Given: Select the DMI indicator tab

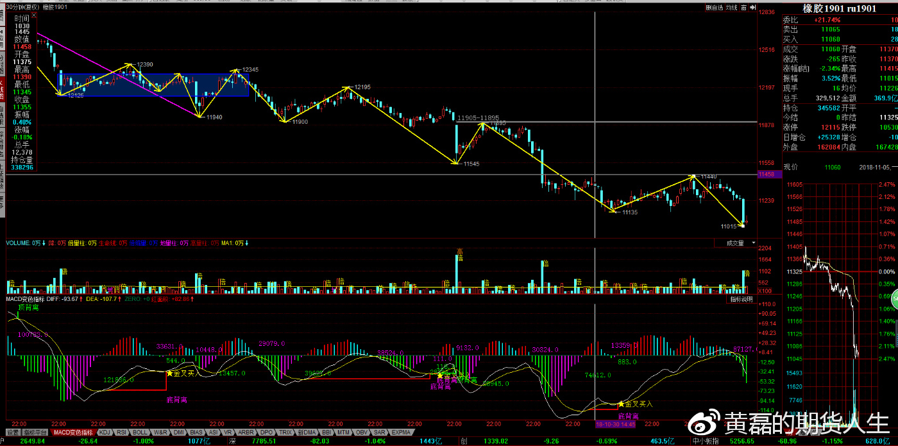Looking at the screenshot, I should click(x=179, y=433).
